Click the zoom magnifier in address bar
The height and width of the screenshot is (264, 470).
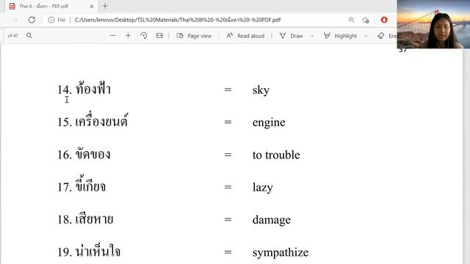click(x=351, y=20)
